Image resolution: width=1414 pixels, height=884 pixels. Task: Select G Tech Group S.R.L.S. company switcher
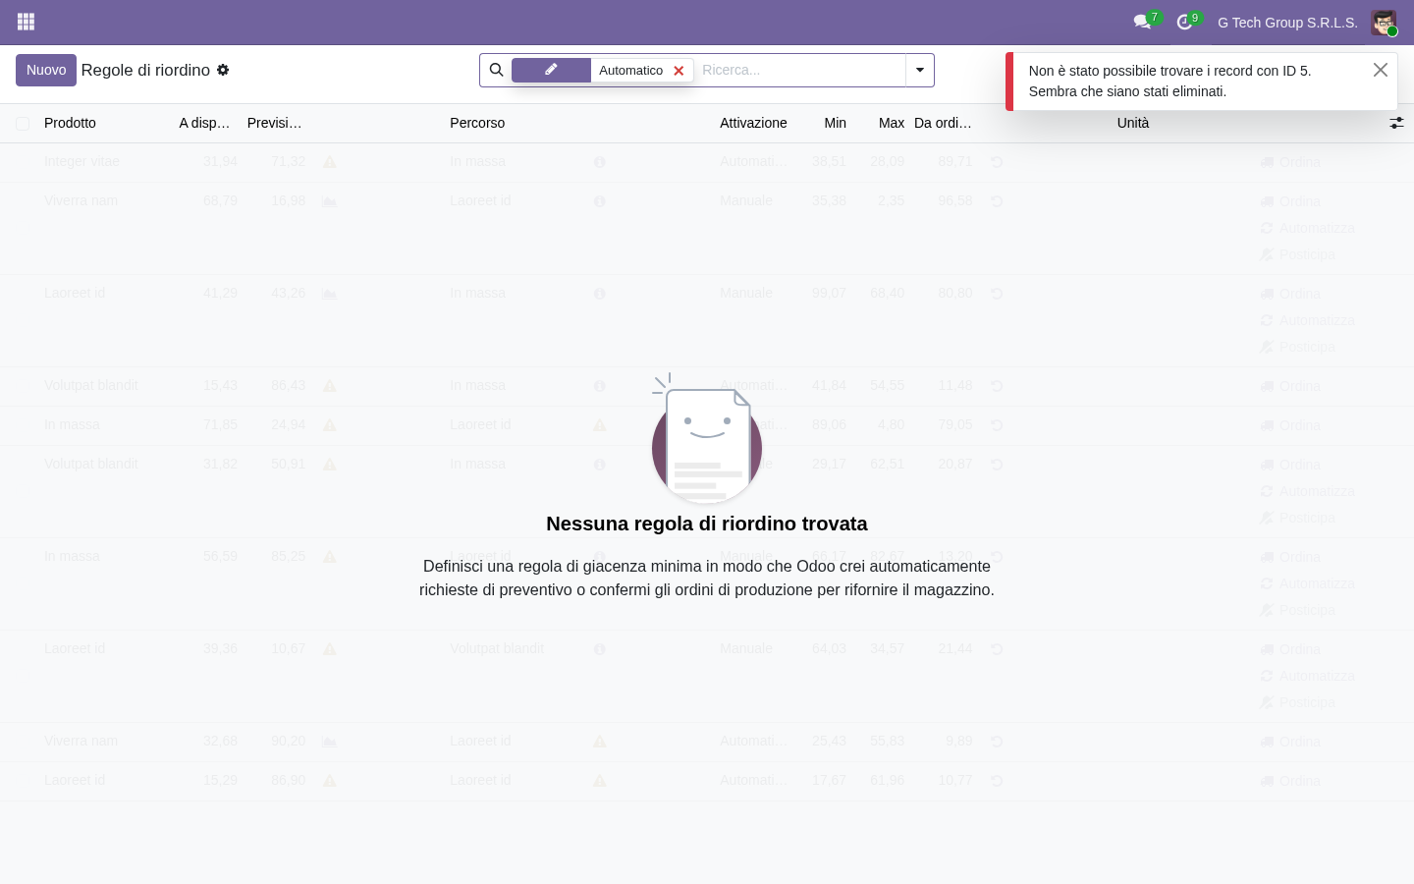point(1287,23)
